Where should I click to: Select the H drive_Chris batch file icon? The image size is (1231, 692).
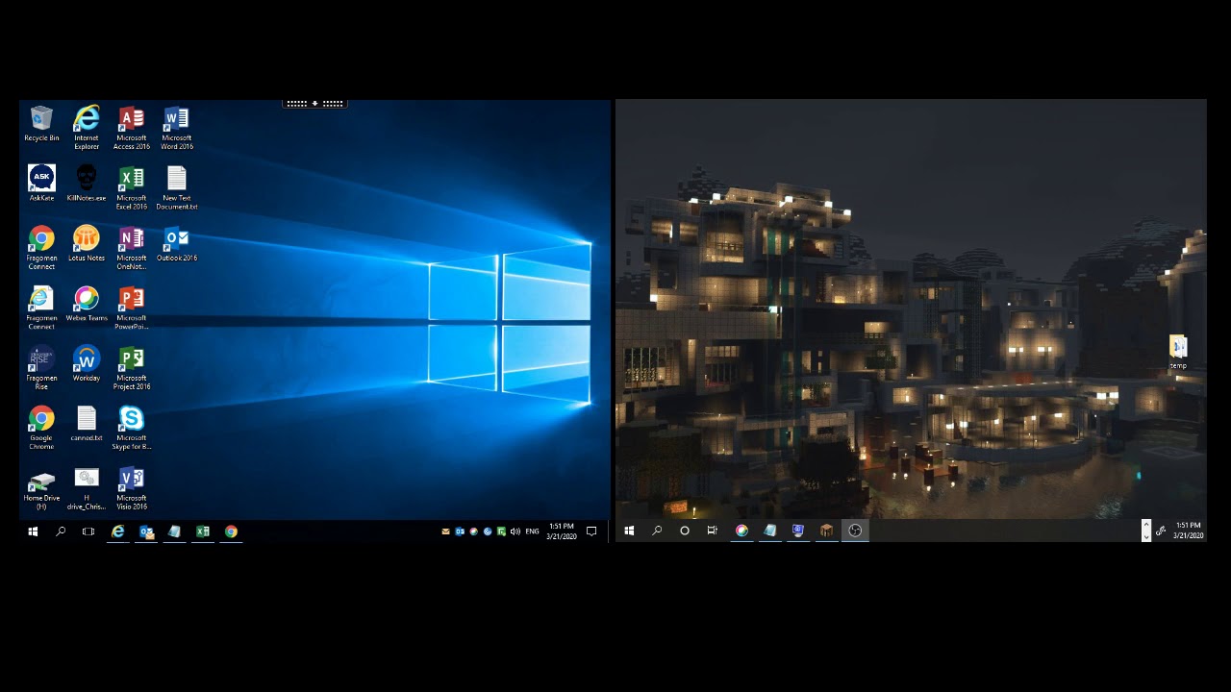tap(87, 488)
